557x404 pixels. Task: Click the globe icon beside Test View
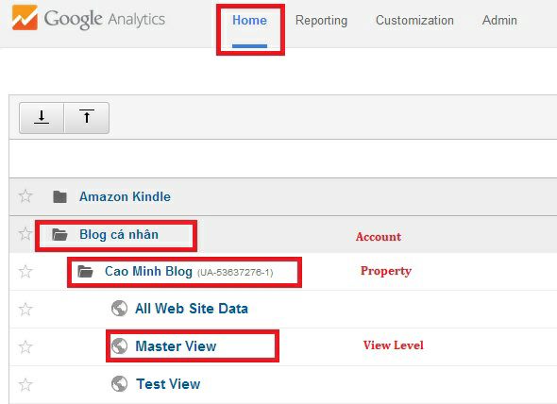pyautogui.click(x=119, y=384)
